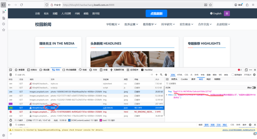Viewport: 257px width, 139px height.
Task: Click the purple hamburger menu on the website
Action: 227,14
